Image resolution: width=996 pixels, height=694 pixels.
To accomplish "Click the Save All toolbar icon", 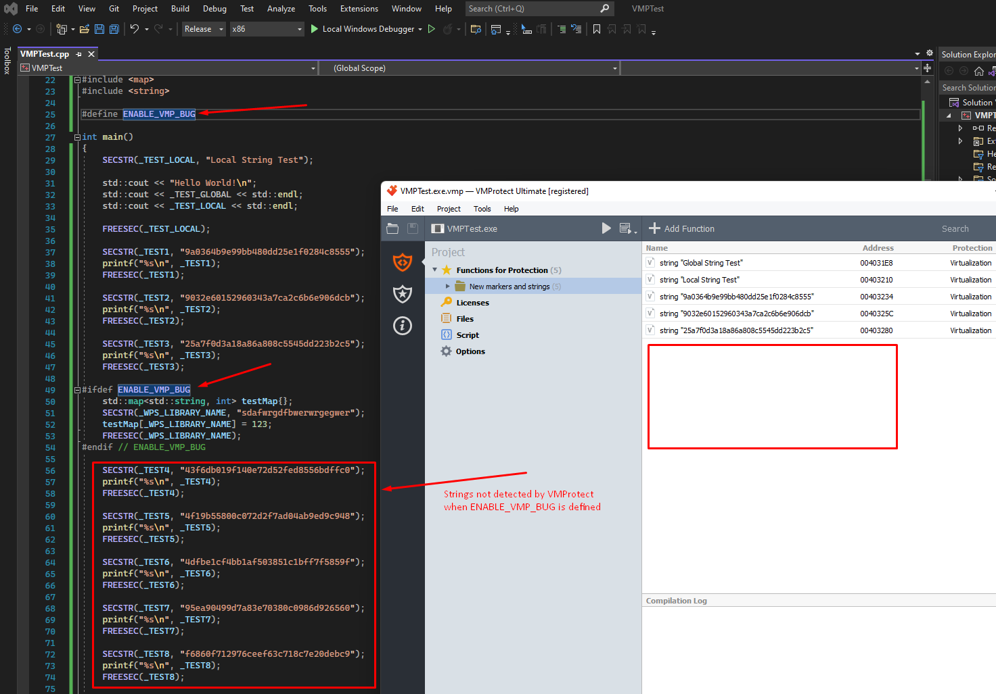I will click(x=114, y=29).
